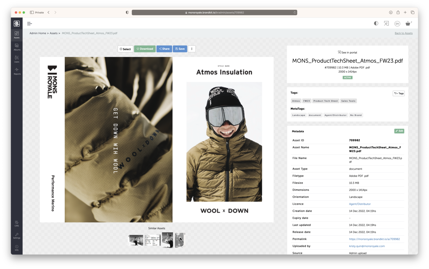The width and height of the screenshot is (429, 269).
Task: Go to Admin Home breadcrumb
Action: pyautogui.click(x=38, y=33)
